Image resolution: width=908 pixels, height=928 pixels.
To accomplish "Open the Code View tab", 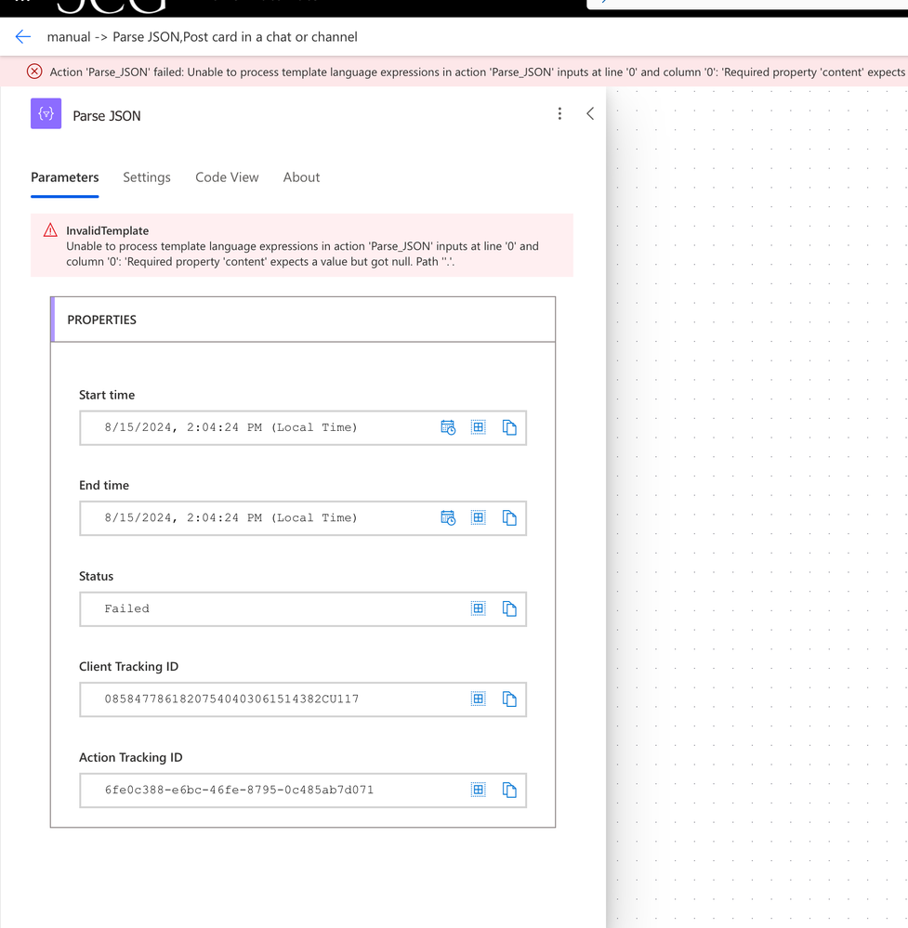I will 227,176.
